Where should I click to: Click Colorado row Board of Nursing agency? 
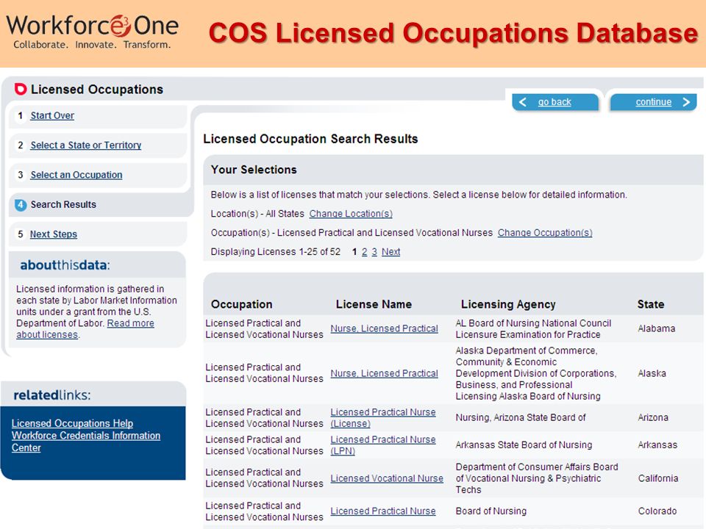[x=491, y=511]
